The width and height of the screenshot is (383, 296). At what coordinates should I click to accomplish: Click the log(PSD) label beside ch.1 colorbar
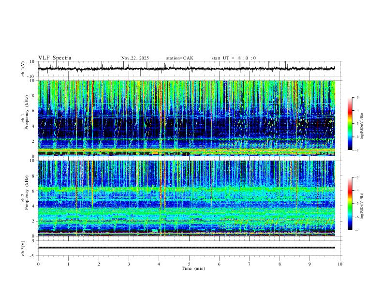point(362,126)
